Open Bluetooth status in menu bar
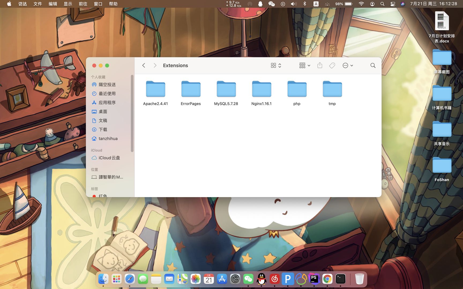Image resolution: width=463 pixels, height=289 pixels. 305,4
